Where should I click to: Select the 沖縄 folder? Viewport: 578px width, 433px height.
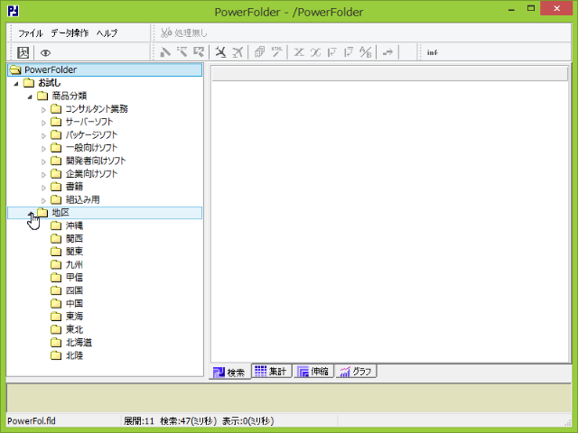[74, 226]
